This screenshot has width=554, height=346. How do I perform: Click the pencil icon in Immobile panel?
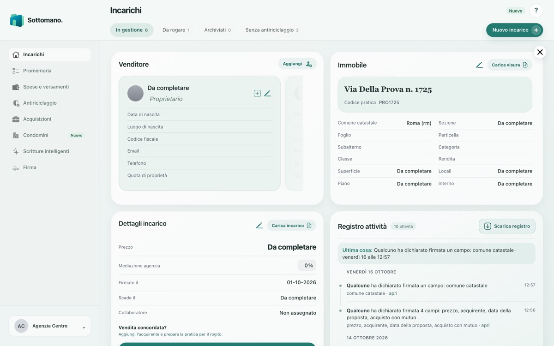[x=479, y=65]
